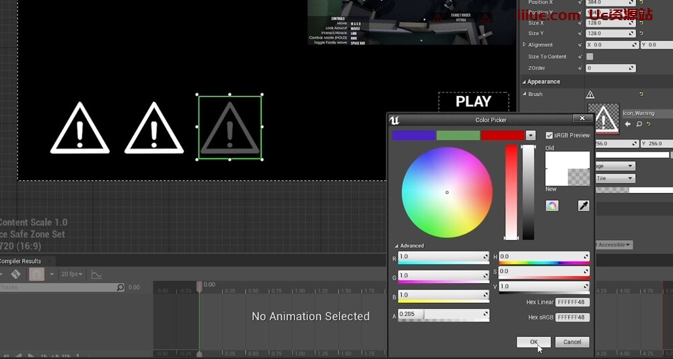The height and width of the screenshot is (359, 673).
Task: Click the Cancel button in Color Picker
Action: tap(572, 342)
